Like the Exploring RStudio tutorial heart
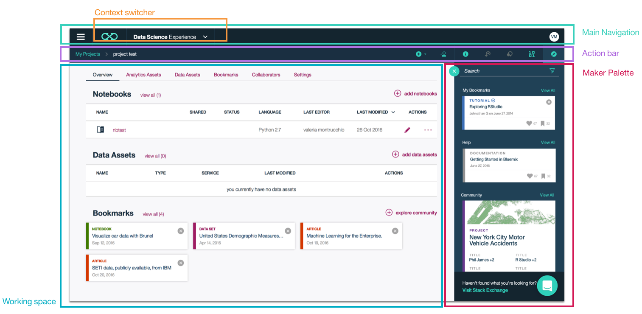The height and width of the screenshot is (314, 642). [x=529, y=123]
